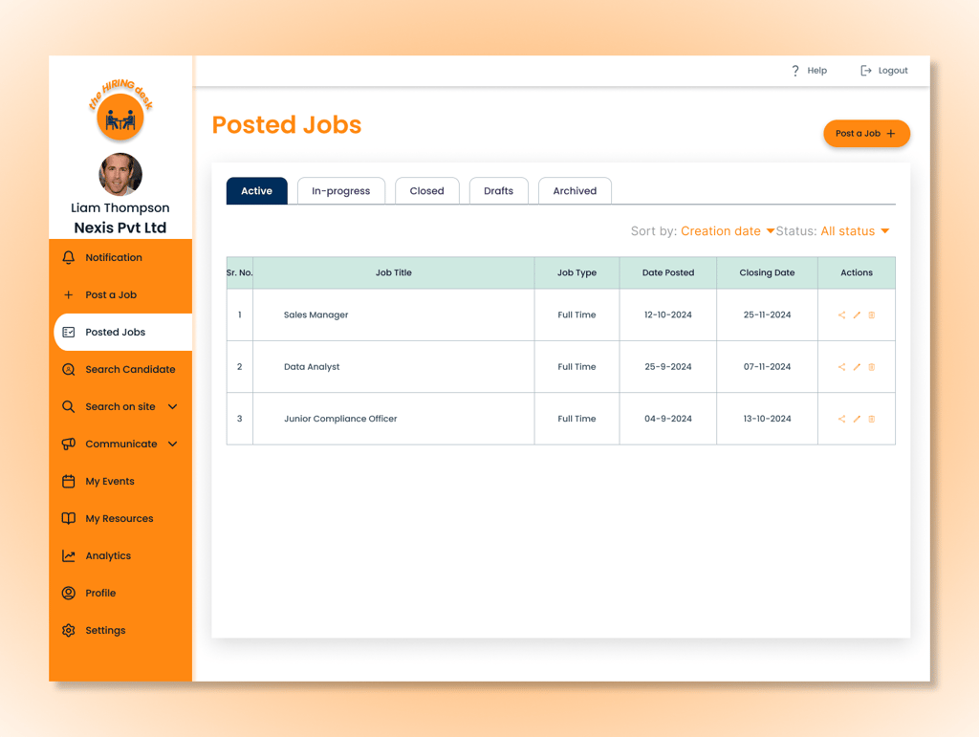Share the Sales Manager job posting
This screenshot has height=737, width=979.
[841, 315]
